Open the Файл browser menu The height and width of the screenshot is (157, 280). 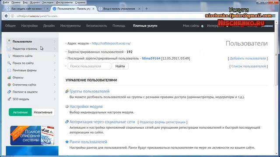tap(6, 2)
